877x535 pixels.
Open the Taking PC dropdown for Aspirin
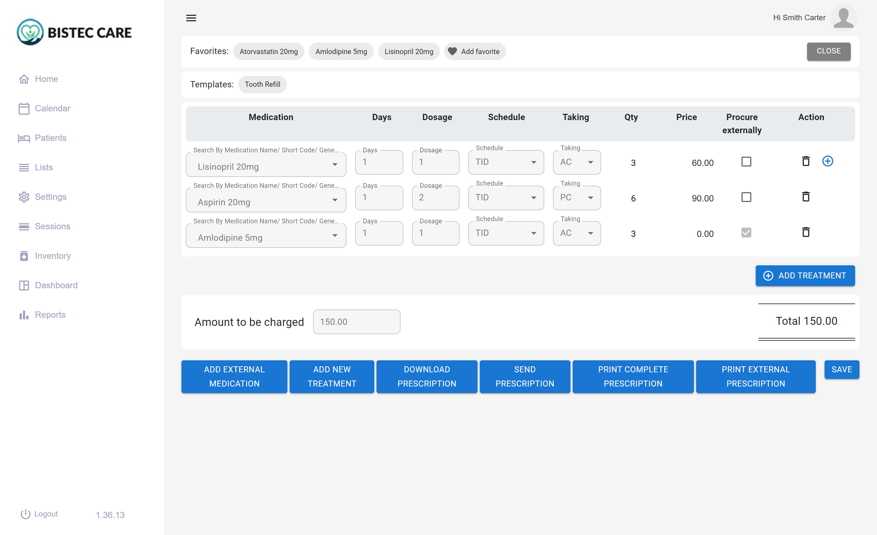tap(576, 198)
